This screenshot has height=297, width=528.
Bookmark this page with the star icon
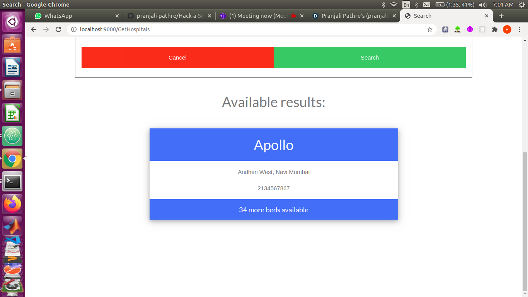click(429, 29)
